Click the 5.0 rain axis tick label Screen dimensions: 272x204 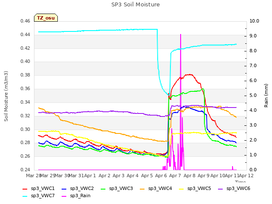click(253, 96)
